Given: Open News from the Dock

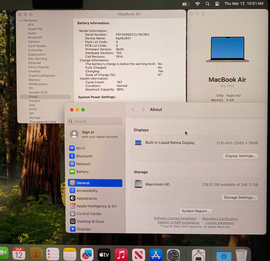Looking at the screenshot, I should point(139,255).
